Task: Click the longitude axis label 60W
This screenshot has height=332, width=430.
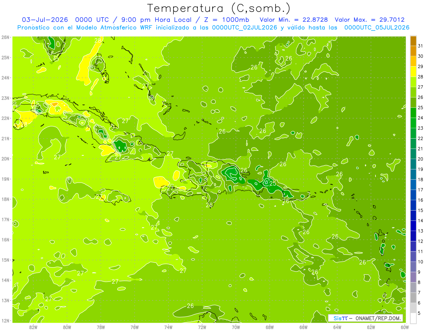Action: click(405, 327)
